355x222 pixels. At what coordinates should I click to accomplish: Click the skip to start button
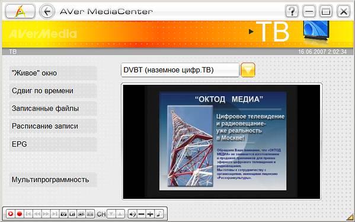tap(28, 214)
